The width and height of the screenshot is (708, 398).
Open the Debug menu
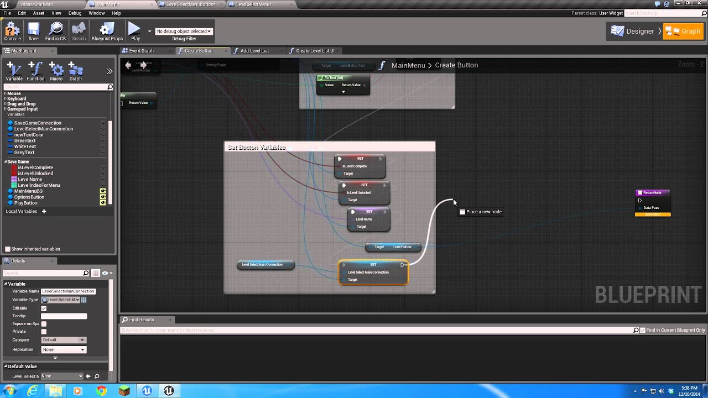(75, 13)
